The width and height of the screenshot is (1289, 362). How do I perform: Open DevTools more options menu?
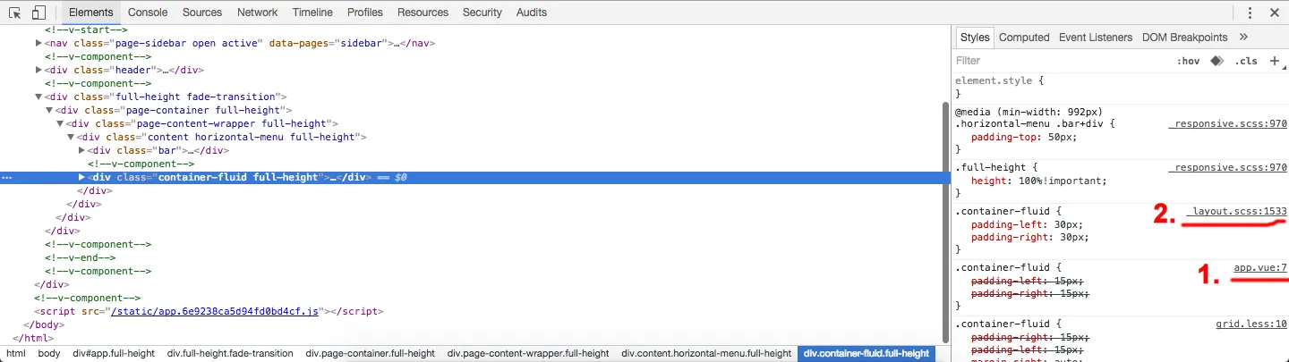pyautogui.click(x=1250, y=13)
